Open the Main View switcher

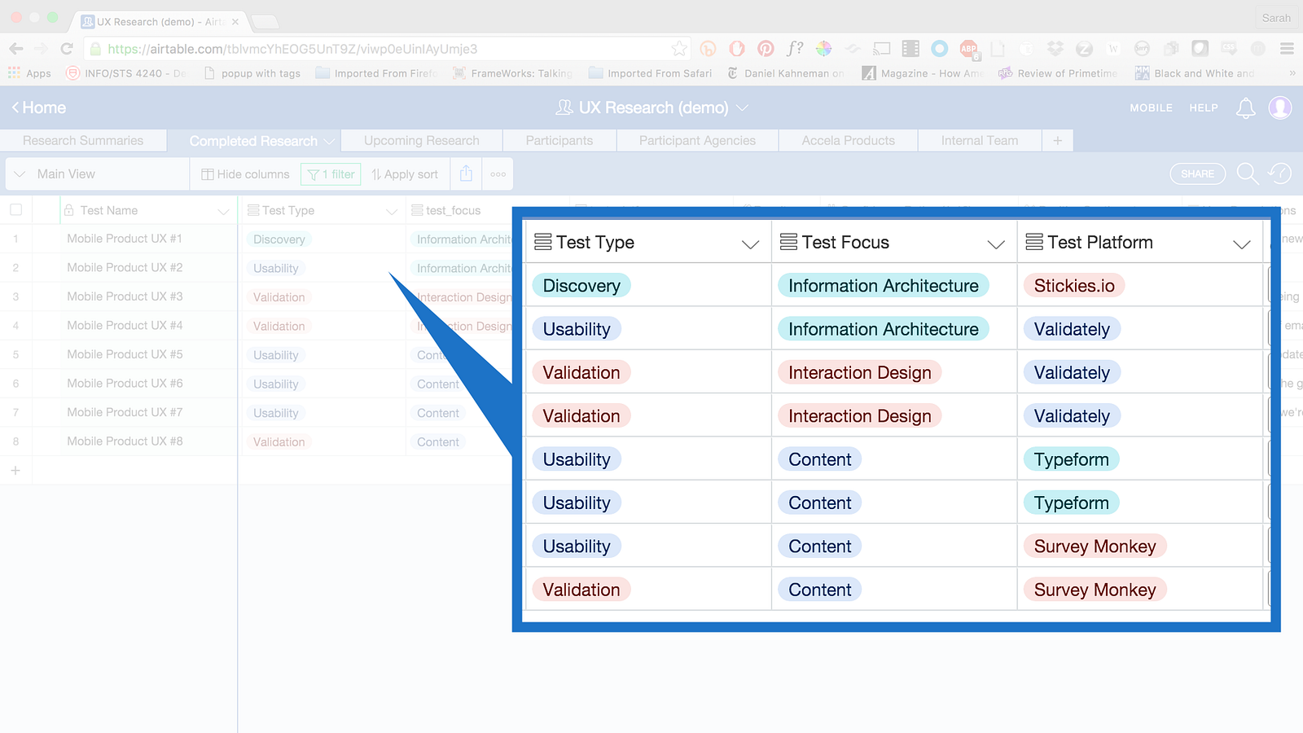click(98, 174)
